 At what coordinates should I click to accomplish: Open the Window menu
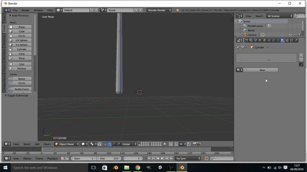[x=38, y=10]
